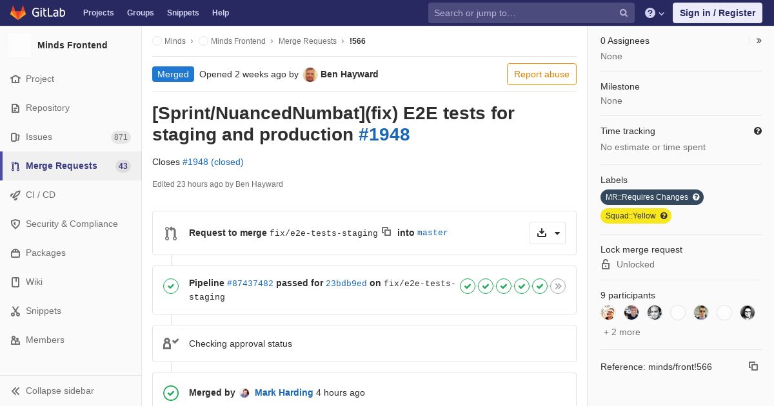
Task: Click the Report abuse button
Action: 541,74
